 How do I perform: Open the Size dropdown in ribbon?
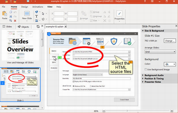pyautogui.click(x=99, y=21)
